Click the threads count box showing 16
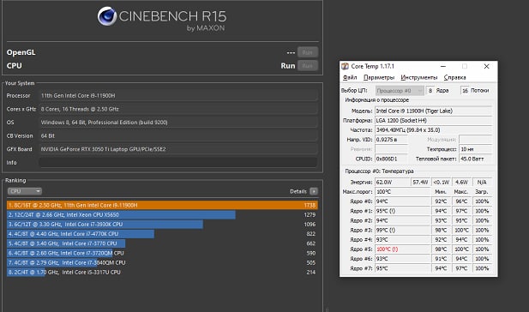 tap(465, 90)
